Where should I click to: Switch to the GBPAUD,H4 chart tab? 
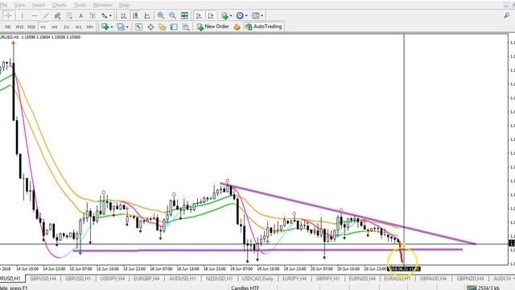click(433, 279)
